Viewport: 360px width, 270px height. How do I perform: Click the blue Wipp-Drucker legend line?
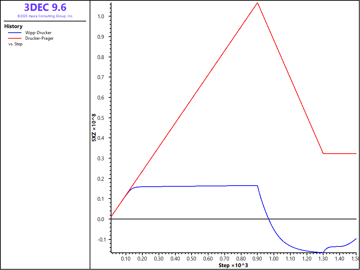point(14,33)
